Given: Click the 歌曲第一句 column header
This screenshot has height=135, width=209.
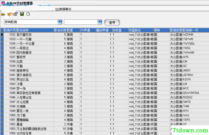Looking at the screenshot, I should [x=196, y=30].
